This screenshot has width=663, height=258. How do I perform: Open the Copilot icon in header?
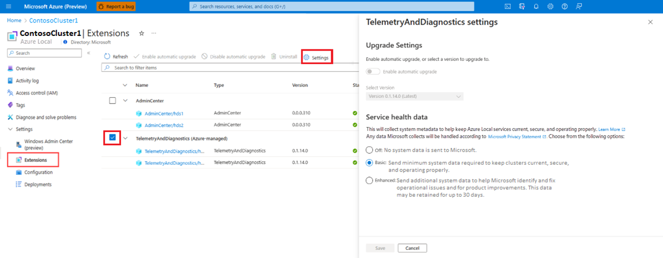pos(522,6)
